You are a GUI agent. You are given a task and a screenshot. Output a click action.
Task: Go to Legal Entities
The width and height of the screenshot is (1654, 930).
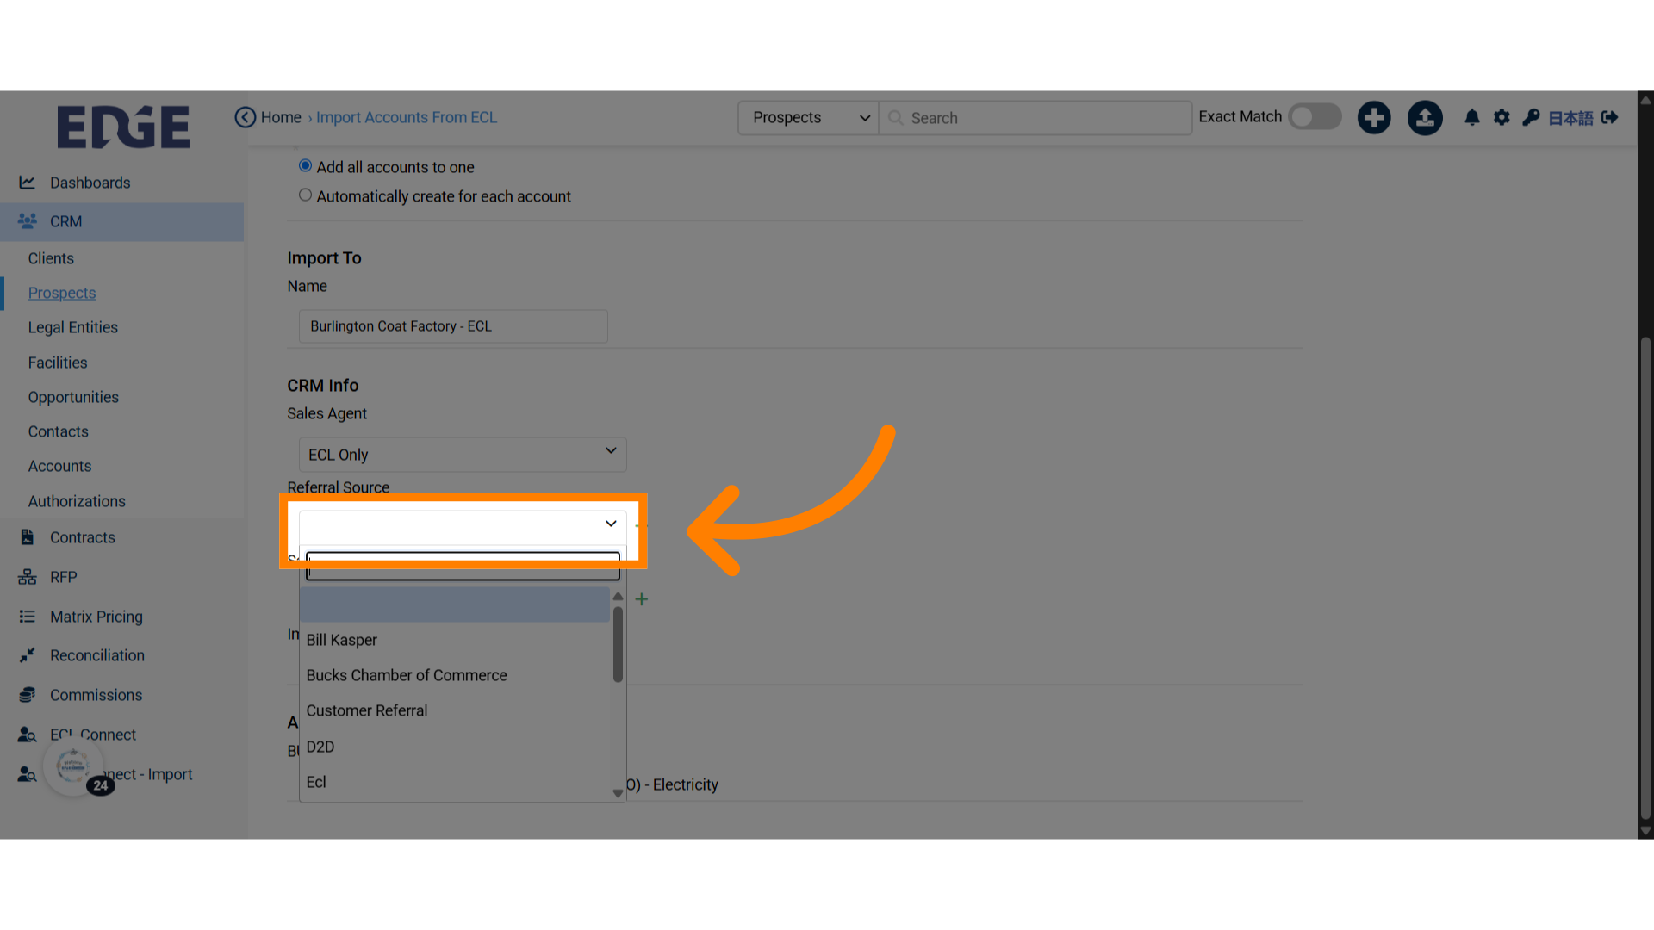pyautogui.click(x=72, y=327)
